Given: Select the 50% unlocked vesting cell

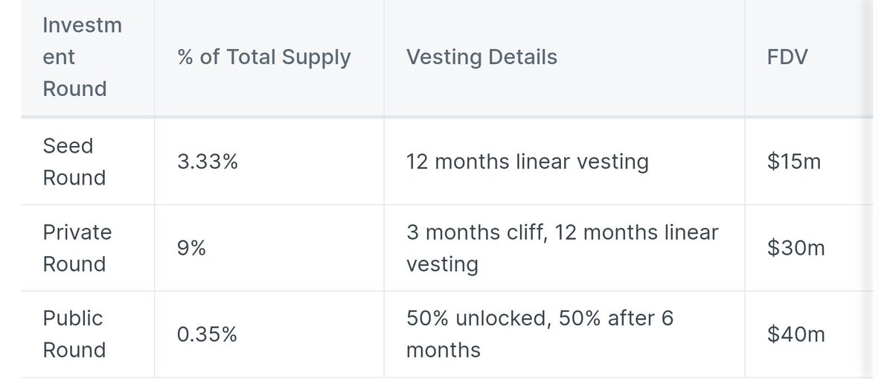Looking at the screenshot, I should [x=540, y=334].
